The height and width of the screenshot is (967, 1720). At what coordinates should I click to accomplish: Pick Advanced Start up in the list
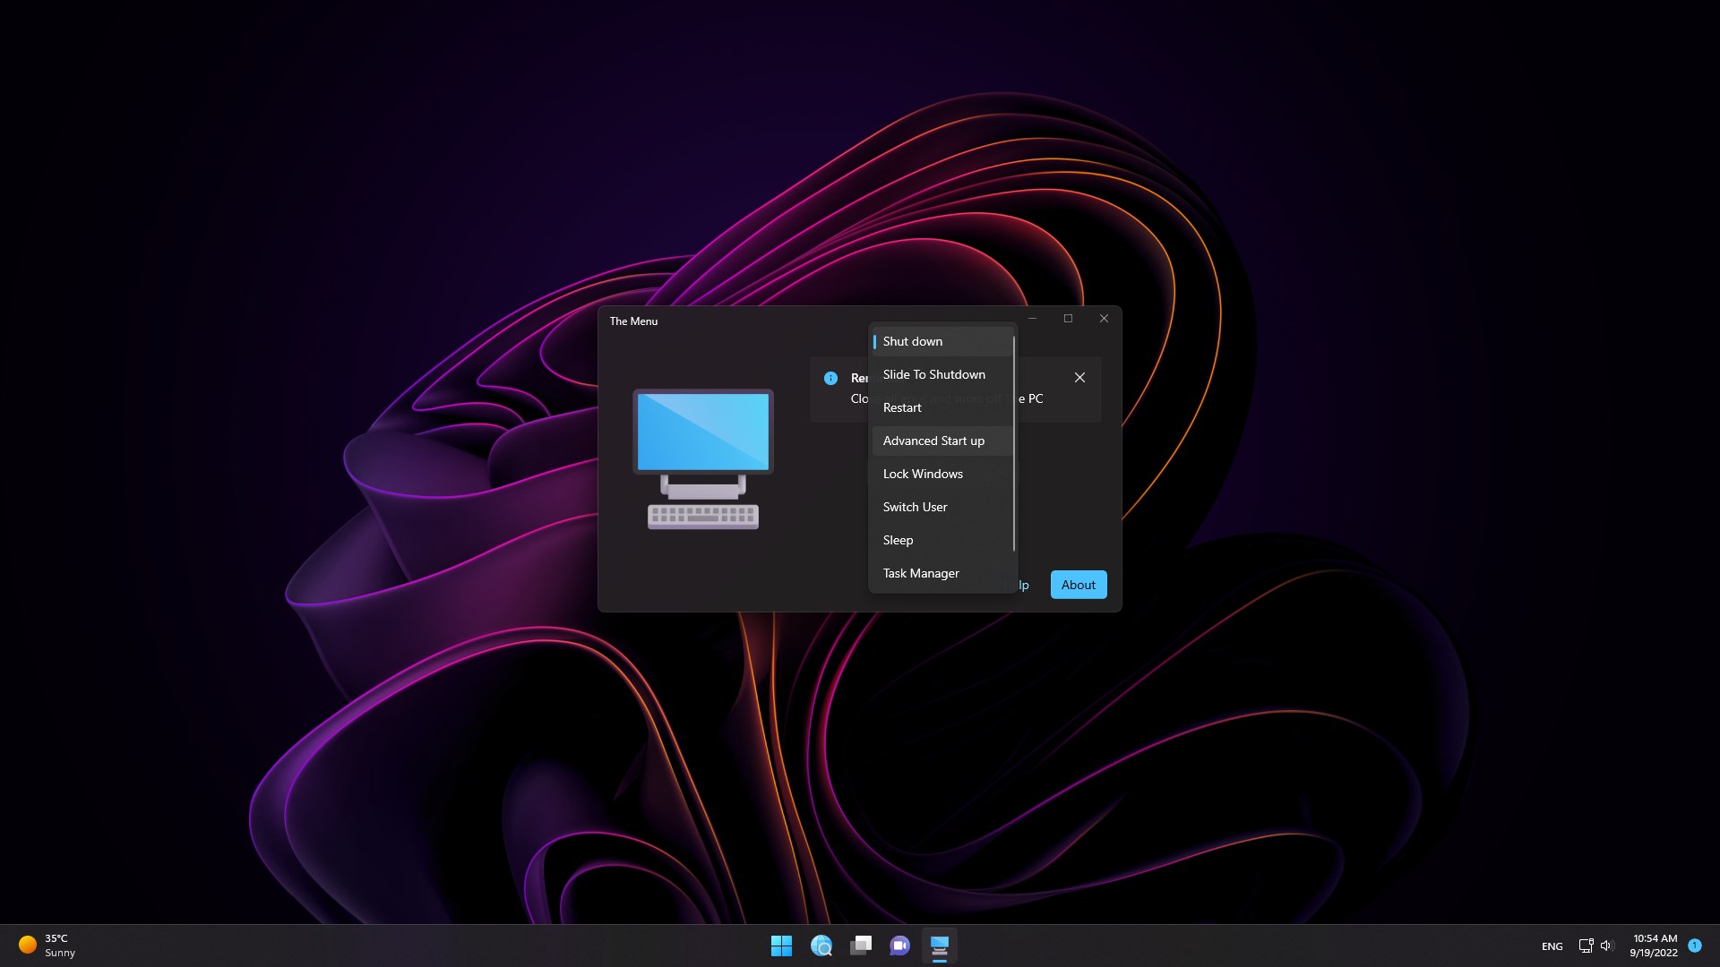942,441
